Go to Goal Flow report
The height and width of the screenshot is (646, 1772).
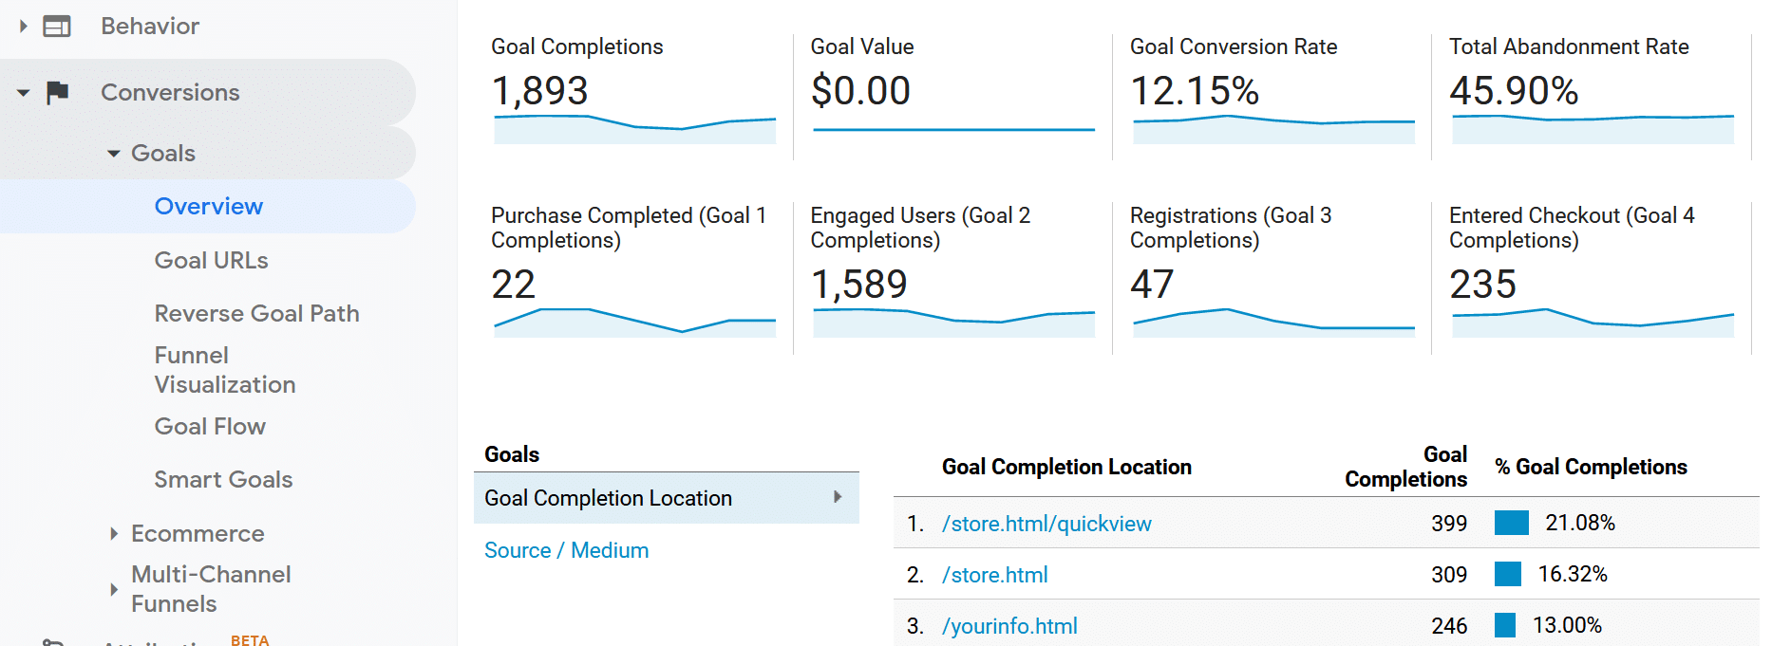(210, 426)
